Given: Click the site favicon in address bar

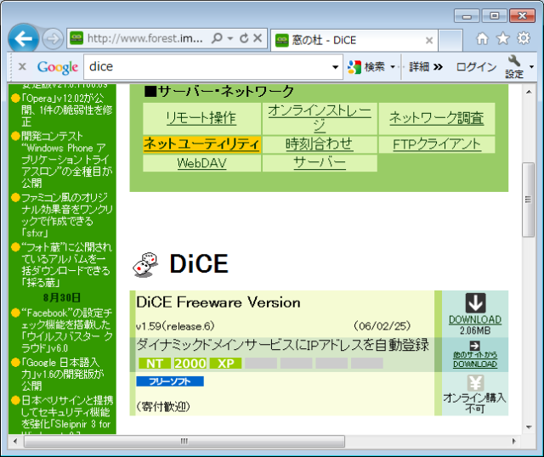Looking at the screenshot, I should point(76,38).
